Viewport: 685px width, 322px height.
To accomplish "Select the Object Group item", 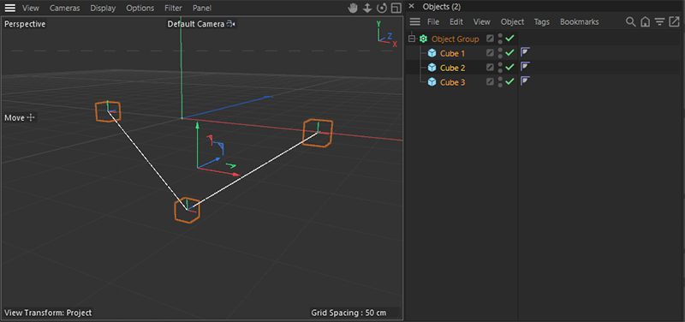I will click(x=455, y=39).
